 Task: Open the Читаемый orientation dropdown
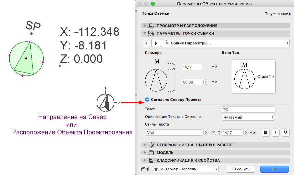(x=248, y=117)
